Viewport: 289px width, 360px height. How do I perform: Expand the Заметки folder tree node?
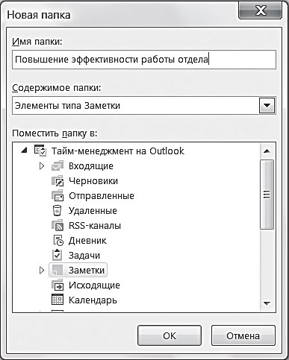click(x=42, y=270)
